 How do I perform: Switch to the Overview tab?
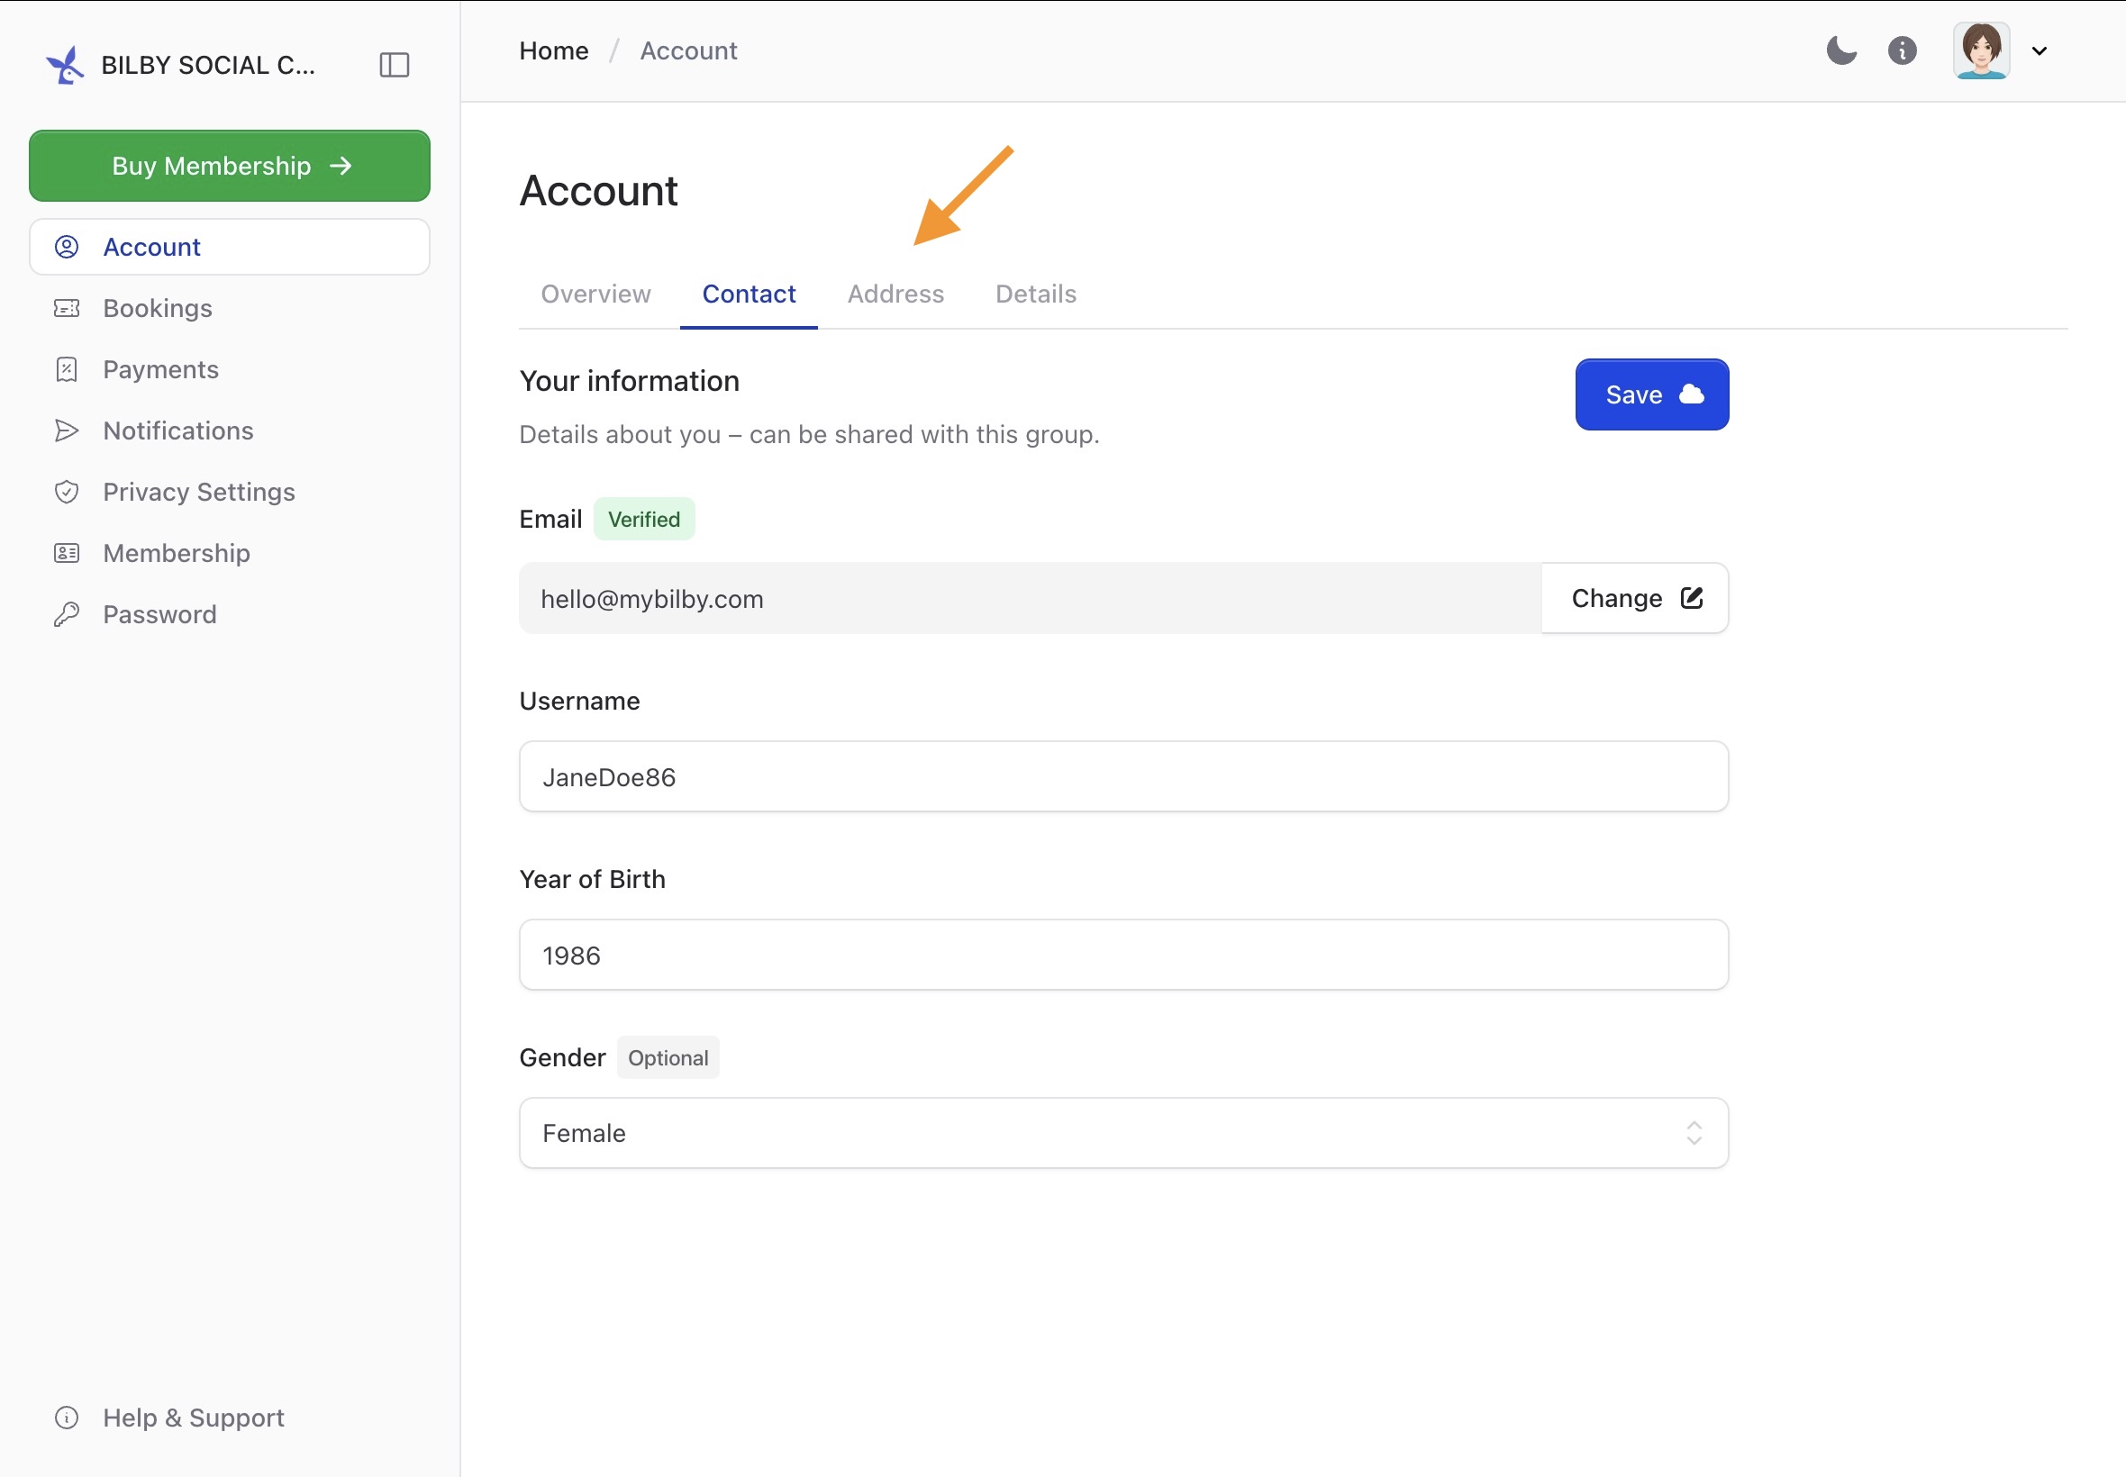596,294
